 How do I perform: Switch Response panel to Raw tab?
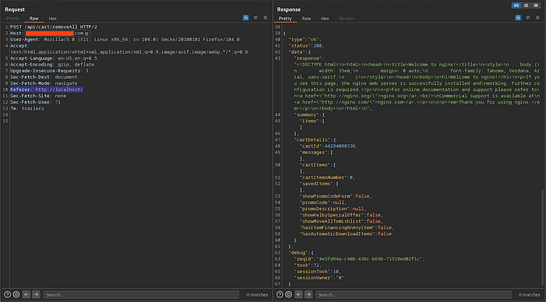coord(306,19)
